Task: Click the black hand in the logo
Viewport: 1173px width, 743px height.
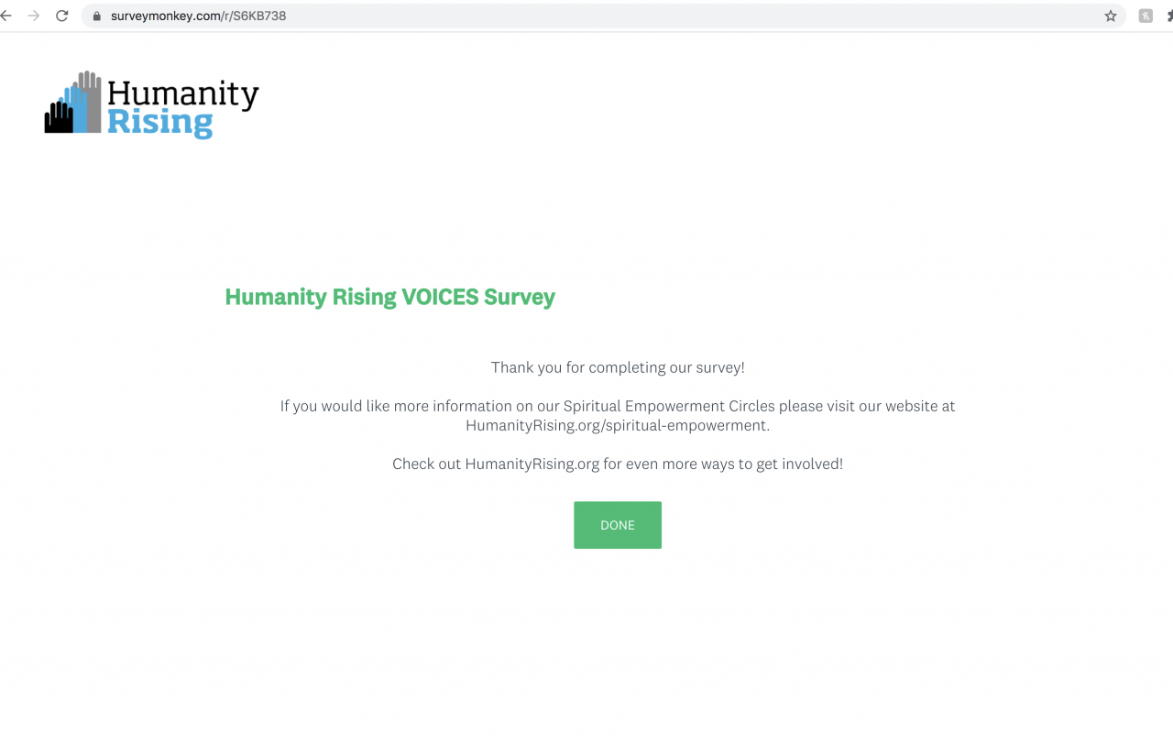Action: [x=59, y=117]
